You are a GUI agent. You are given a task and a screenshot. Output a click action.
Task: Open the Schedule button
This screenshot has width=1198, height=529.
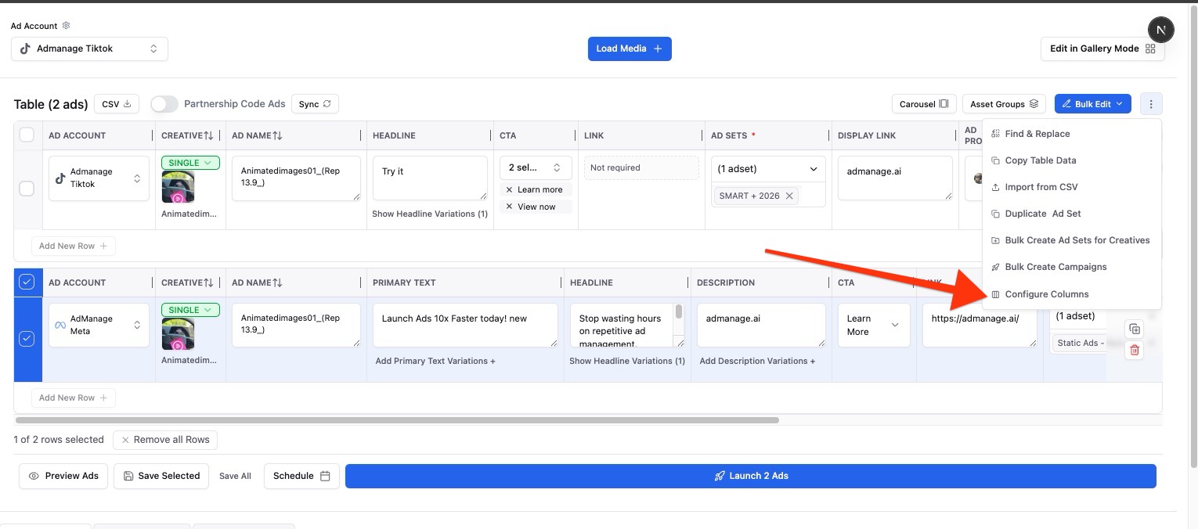tap(301, 476)
